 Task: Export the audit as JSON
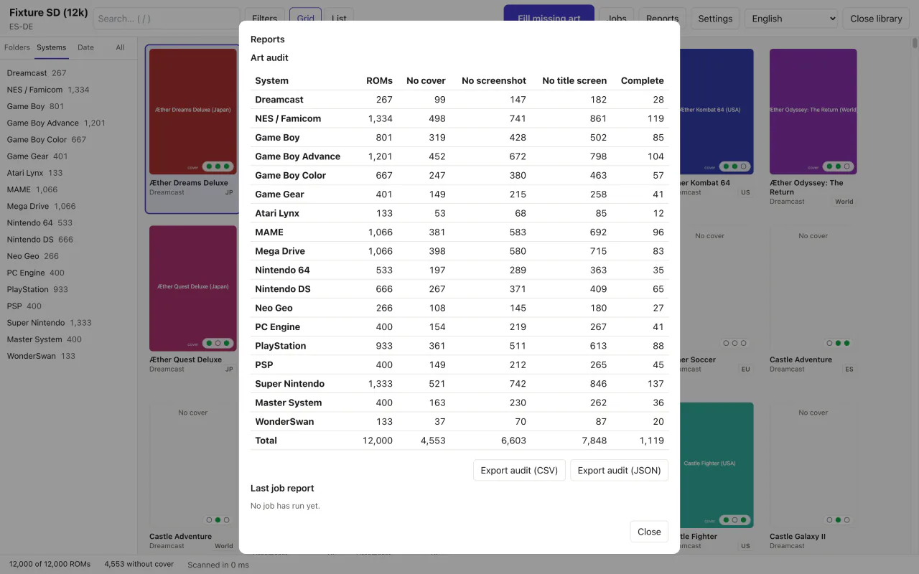click(x=619, y=470)
